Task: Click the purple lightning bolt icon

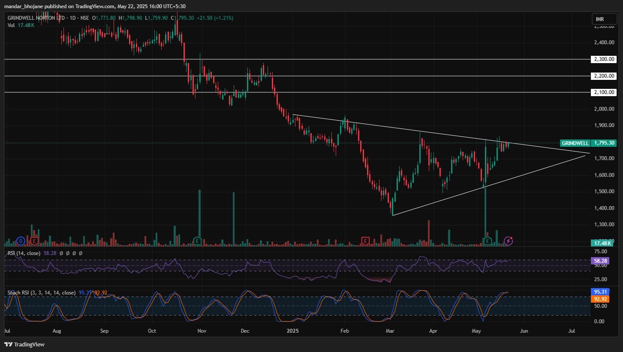Action: click(x=508, y=241)
